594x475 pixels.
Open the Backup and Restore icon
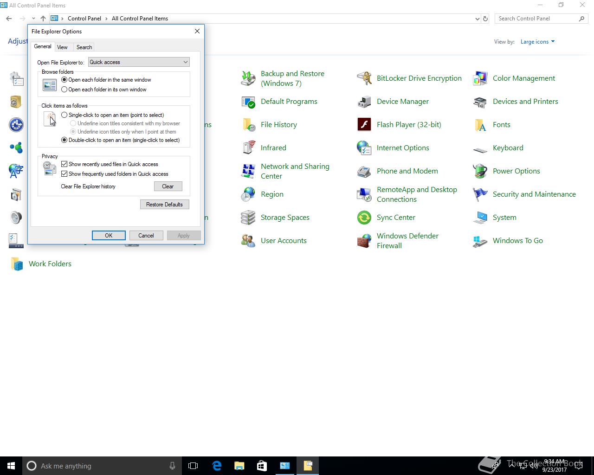pos(248,78)
